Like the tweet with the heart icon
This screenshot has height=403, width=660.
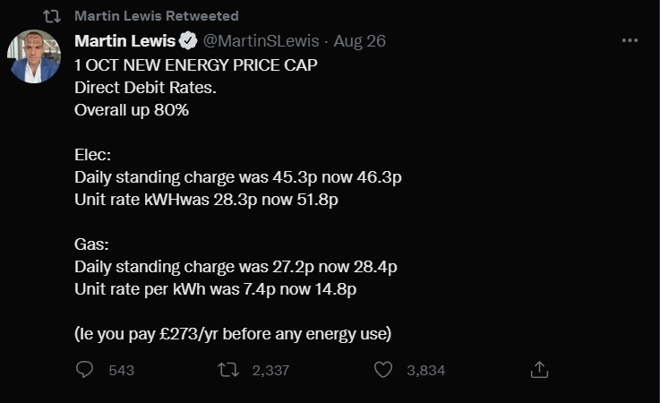(383, 370)
